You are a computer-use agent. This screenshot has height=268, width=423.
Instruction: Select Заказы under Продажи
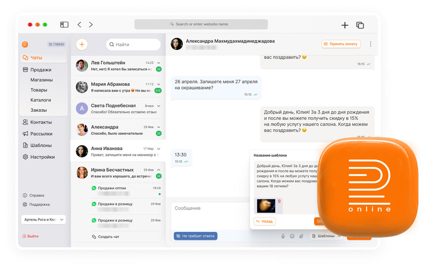[x=39, y=110]
